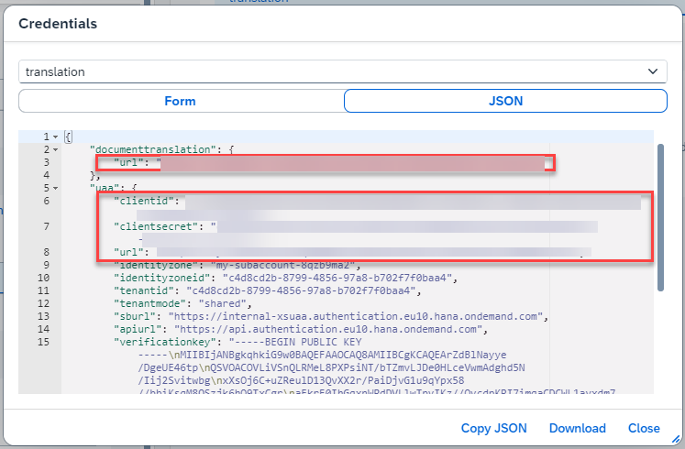The image size is (685, 449).
Task: Collapse the uaa fold arrow on line 5
Action: (x=56, y=188)
